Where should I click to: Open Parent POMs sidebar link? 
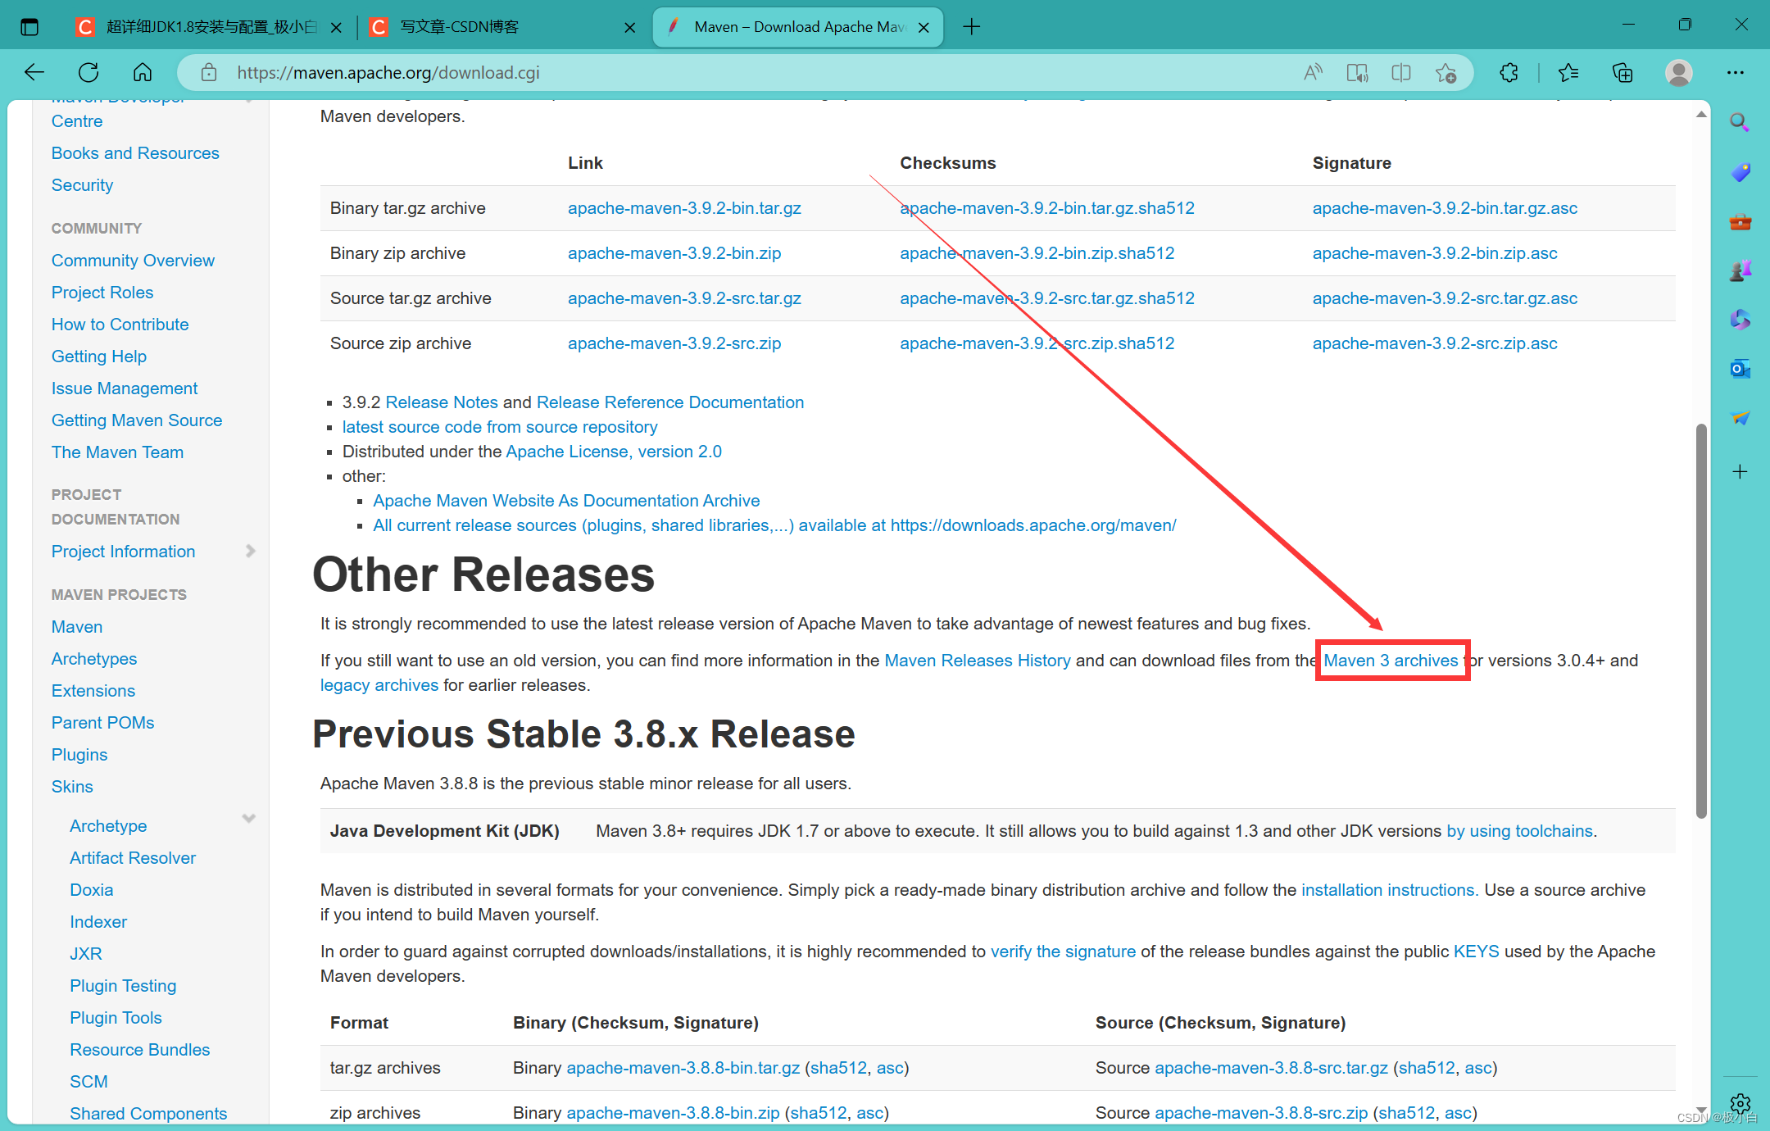[x=102, y=723]
